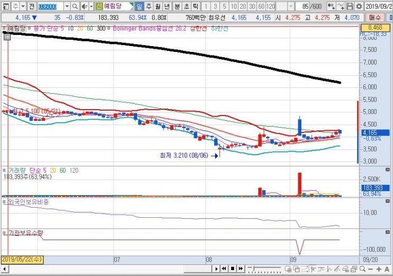
Task: Click the speaker sound icon
Action: pyautogui.click(x=84, y=6)
